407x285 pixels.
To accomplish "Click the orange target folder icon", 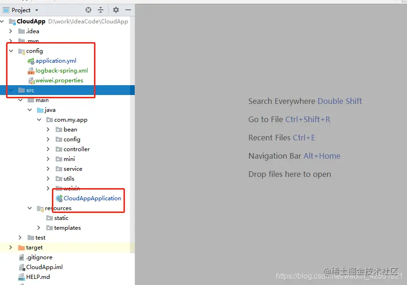I will coord(22,248).
